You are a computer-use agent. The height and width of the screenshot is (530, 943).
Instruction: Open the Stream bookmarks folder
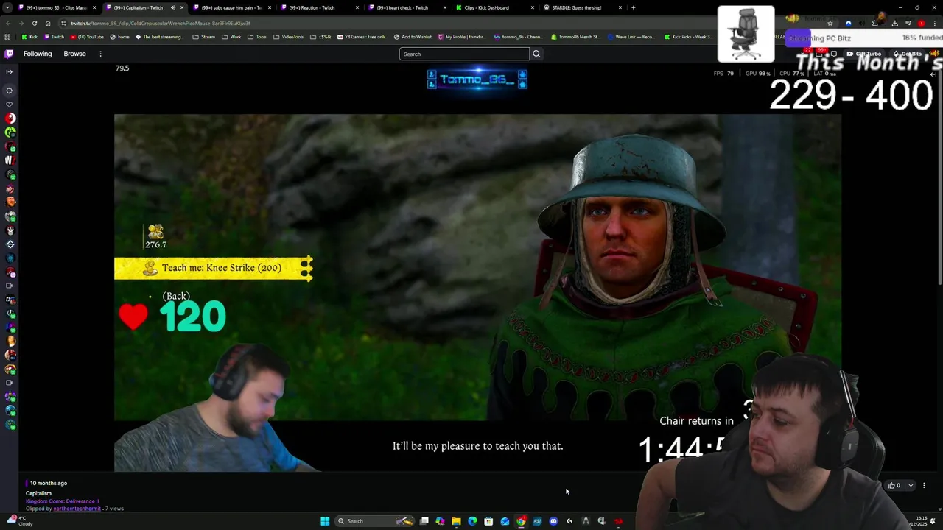click(x=204, y=37)
